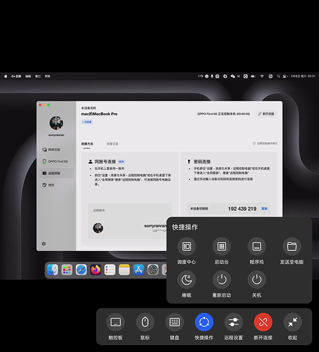Open Safari from the Dock

[x=81, y=270]
